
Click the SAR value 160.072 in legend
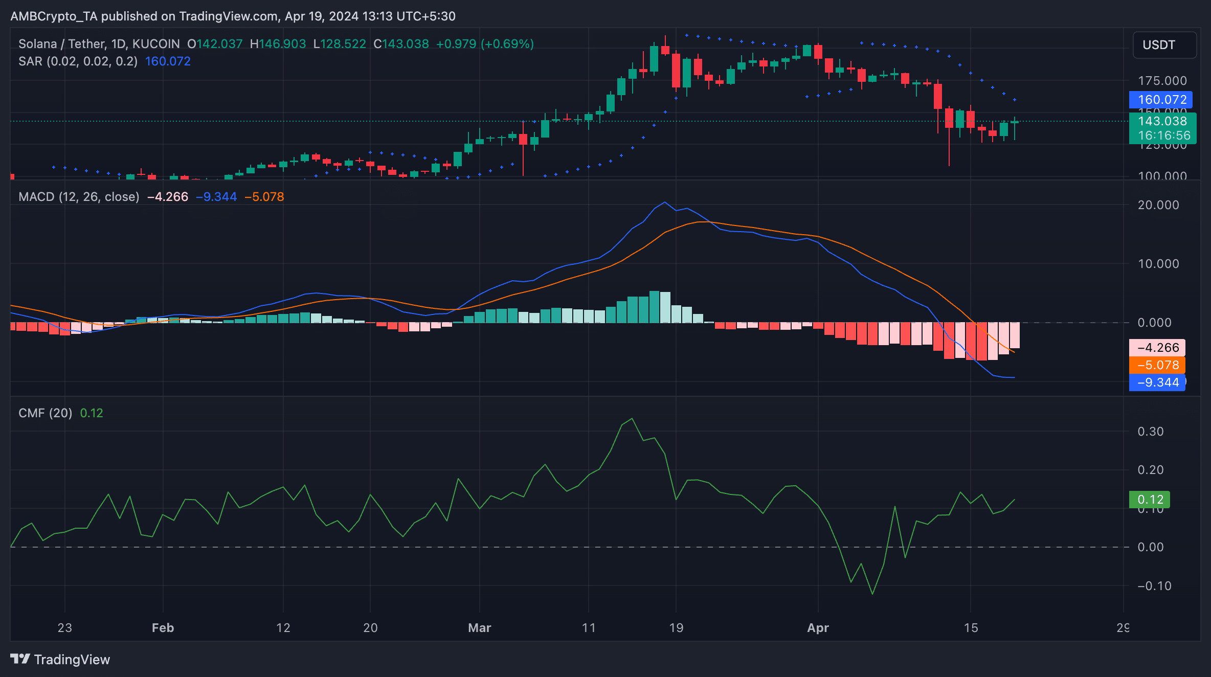pyautogui.click(x=168, y=61)
